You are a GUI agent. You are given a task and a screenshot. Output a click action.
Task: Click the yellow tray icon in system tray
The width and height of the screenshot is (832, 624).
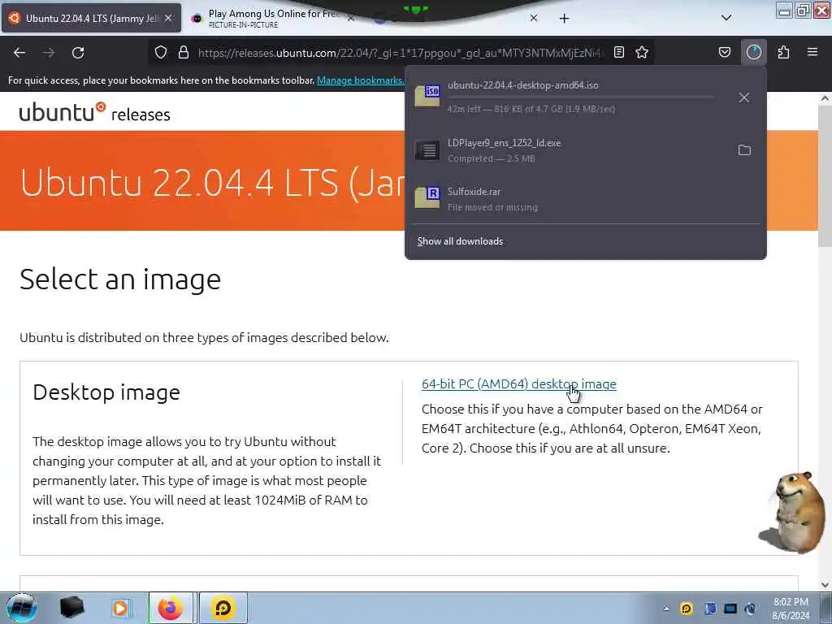tap(686, 608)
